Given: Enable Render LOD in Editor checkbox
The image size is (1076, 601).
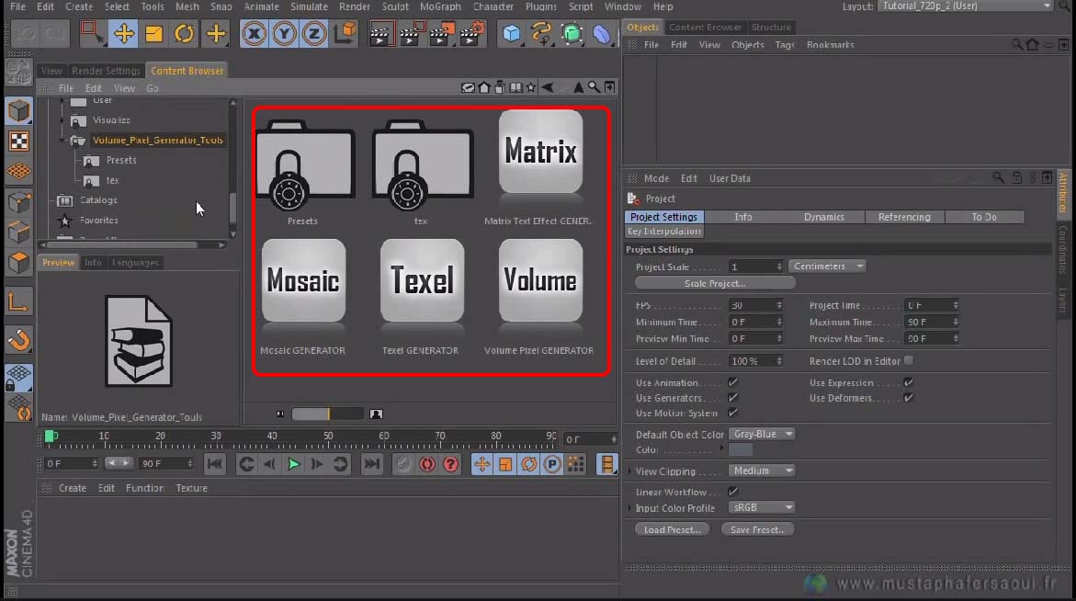Looking at the screenshot, I should point(909,360).
